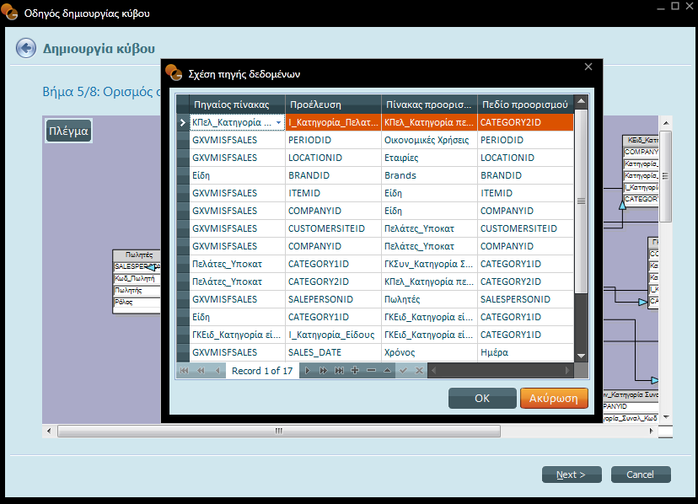Click the current row indicator arrow
The height and width of the screenshot is (504, 698).
183,122
